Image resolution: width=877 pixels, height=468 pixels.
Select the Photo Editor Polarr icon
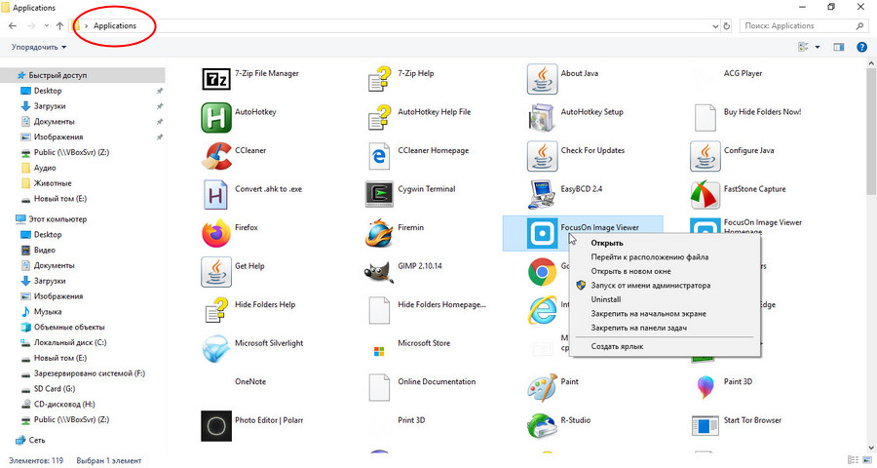click(x=216, y=426)
